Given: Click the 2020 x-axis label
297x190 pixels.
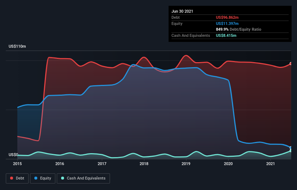Looking at the screenshot, I should 228,164.
